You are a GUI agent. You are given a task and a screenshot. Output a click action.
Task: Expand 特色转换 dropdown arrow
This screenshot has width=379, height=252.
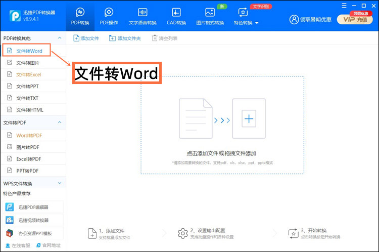257,23
